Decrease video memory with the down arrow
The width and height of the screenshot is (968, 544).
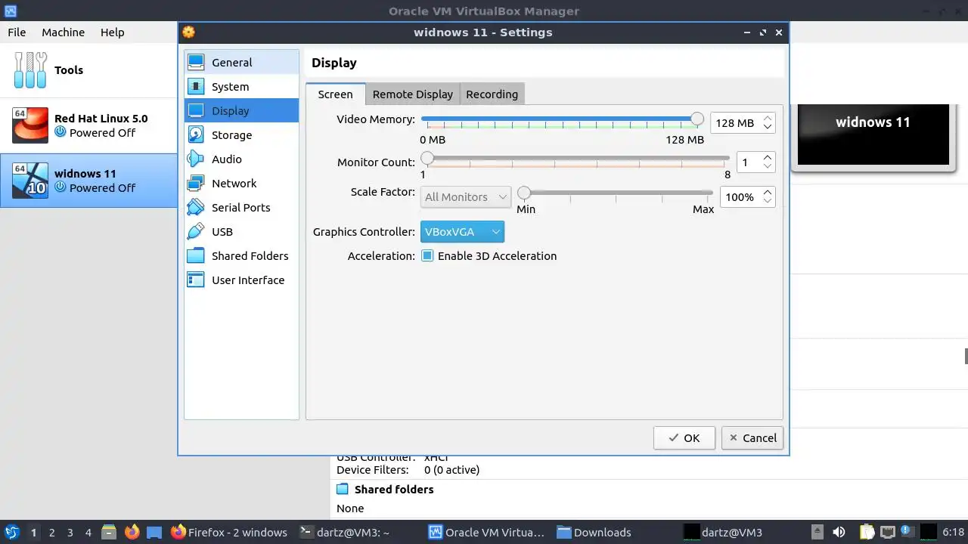[x=768, y=128]
